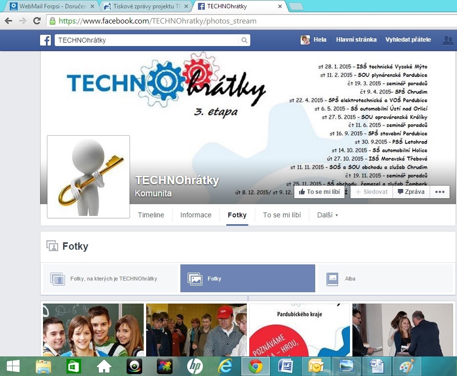Click the Zpráva button

pos(411,192)
